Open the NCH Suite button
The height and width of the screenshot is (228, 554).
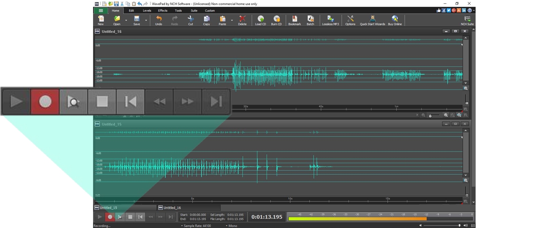pos(467,21)
